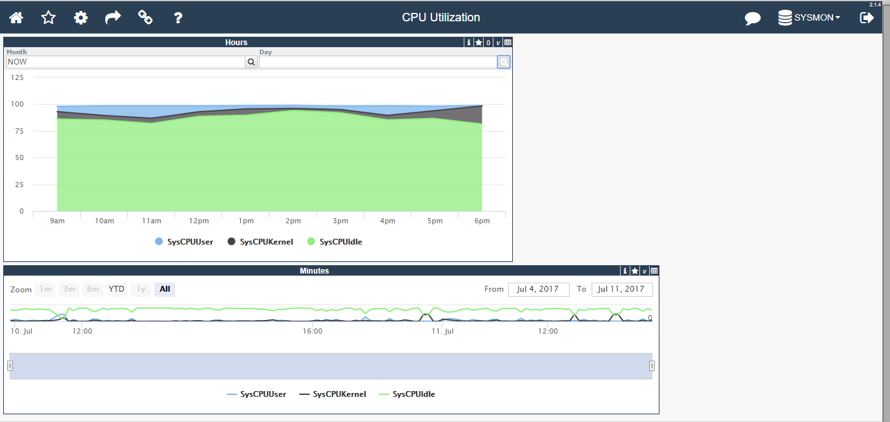
Task: Click the v icon in Minutes panel header
Action: pyautogui.click(x=645, y=271)
